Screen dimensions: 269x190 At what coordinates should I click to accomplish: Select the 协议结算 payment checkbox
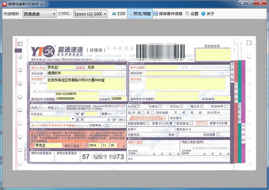point(218,135)
